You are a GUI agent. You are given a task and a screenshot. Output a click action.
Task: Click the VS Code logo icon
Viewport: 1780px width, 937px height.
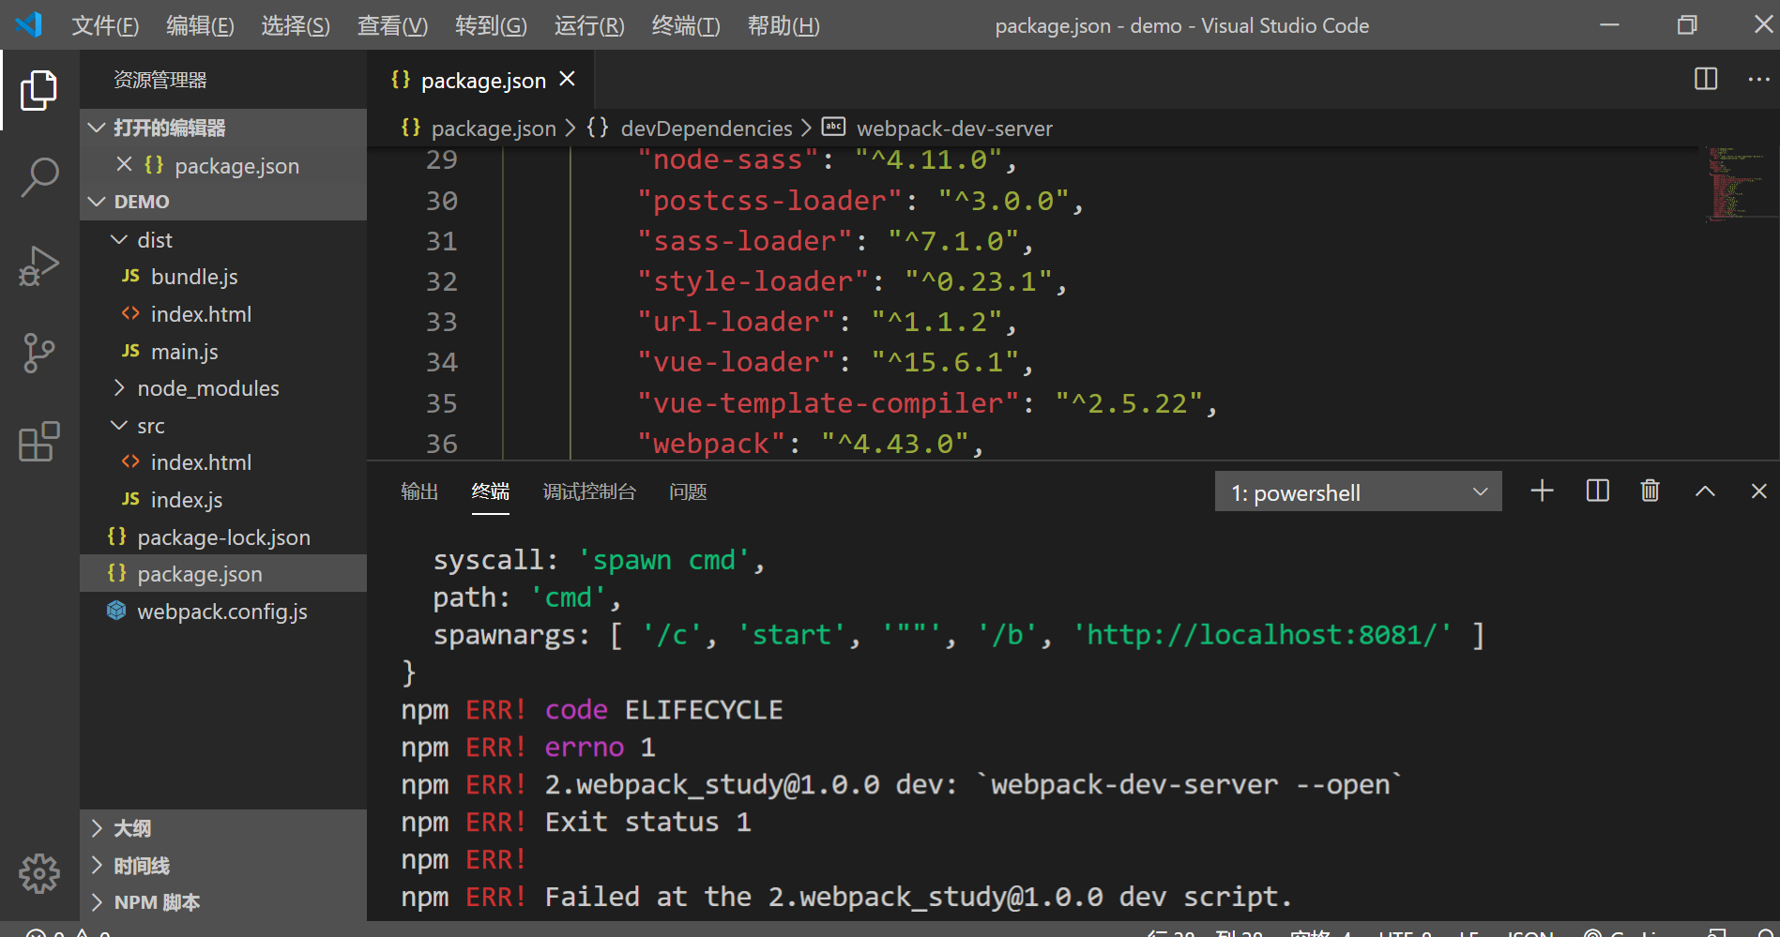pos(29,24)
